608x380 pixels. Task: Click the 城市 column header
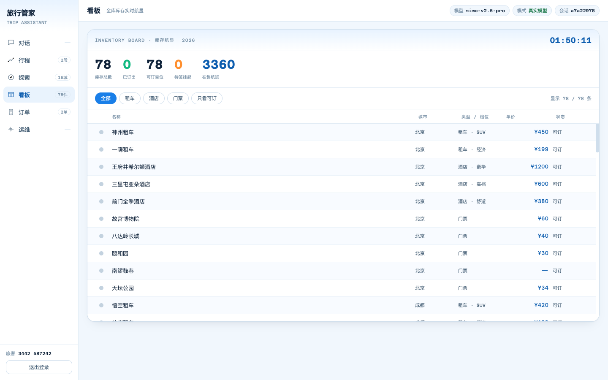tap(423, 117)
